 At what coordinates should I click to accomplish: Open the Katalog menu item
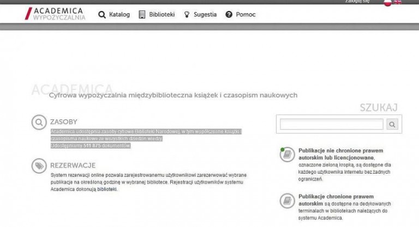(x=119, y=14)
